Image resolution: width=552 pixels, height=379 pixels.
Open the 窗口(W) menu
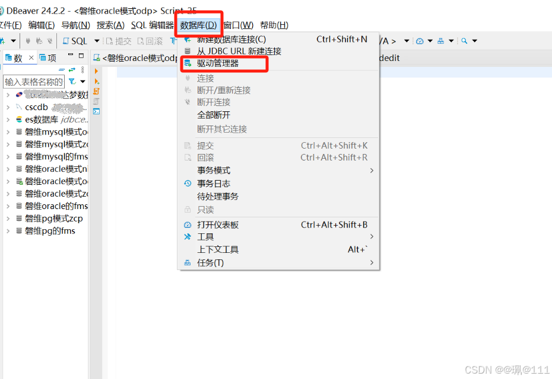[x=239, y=25]
